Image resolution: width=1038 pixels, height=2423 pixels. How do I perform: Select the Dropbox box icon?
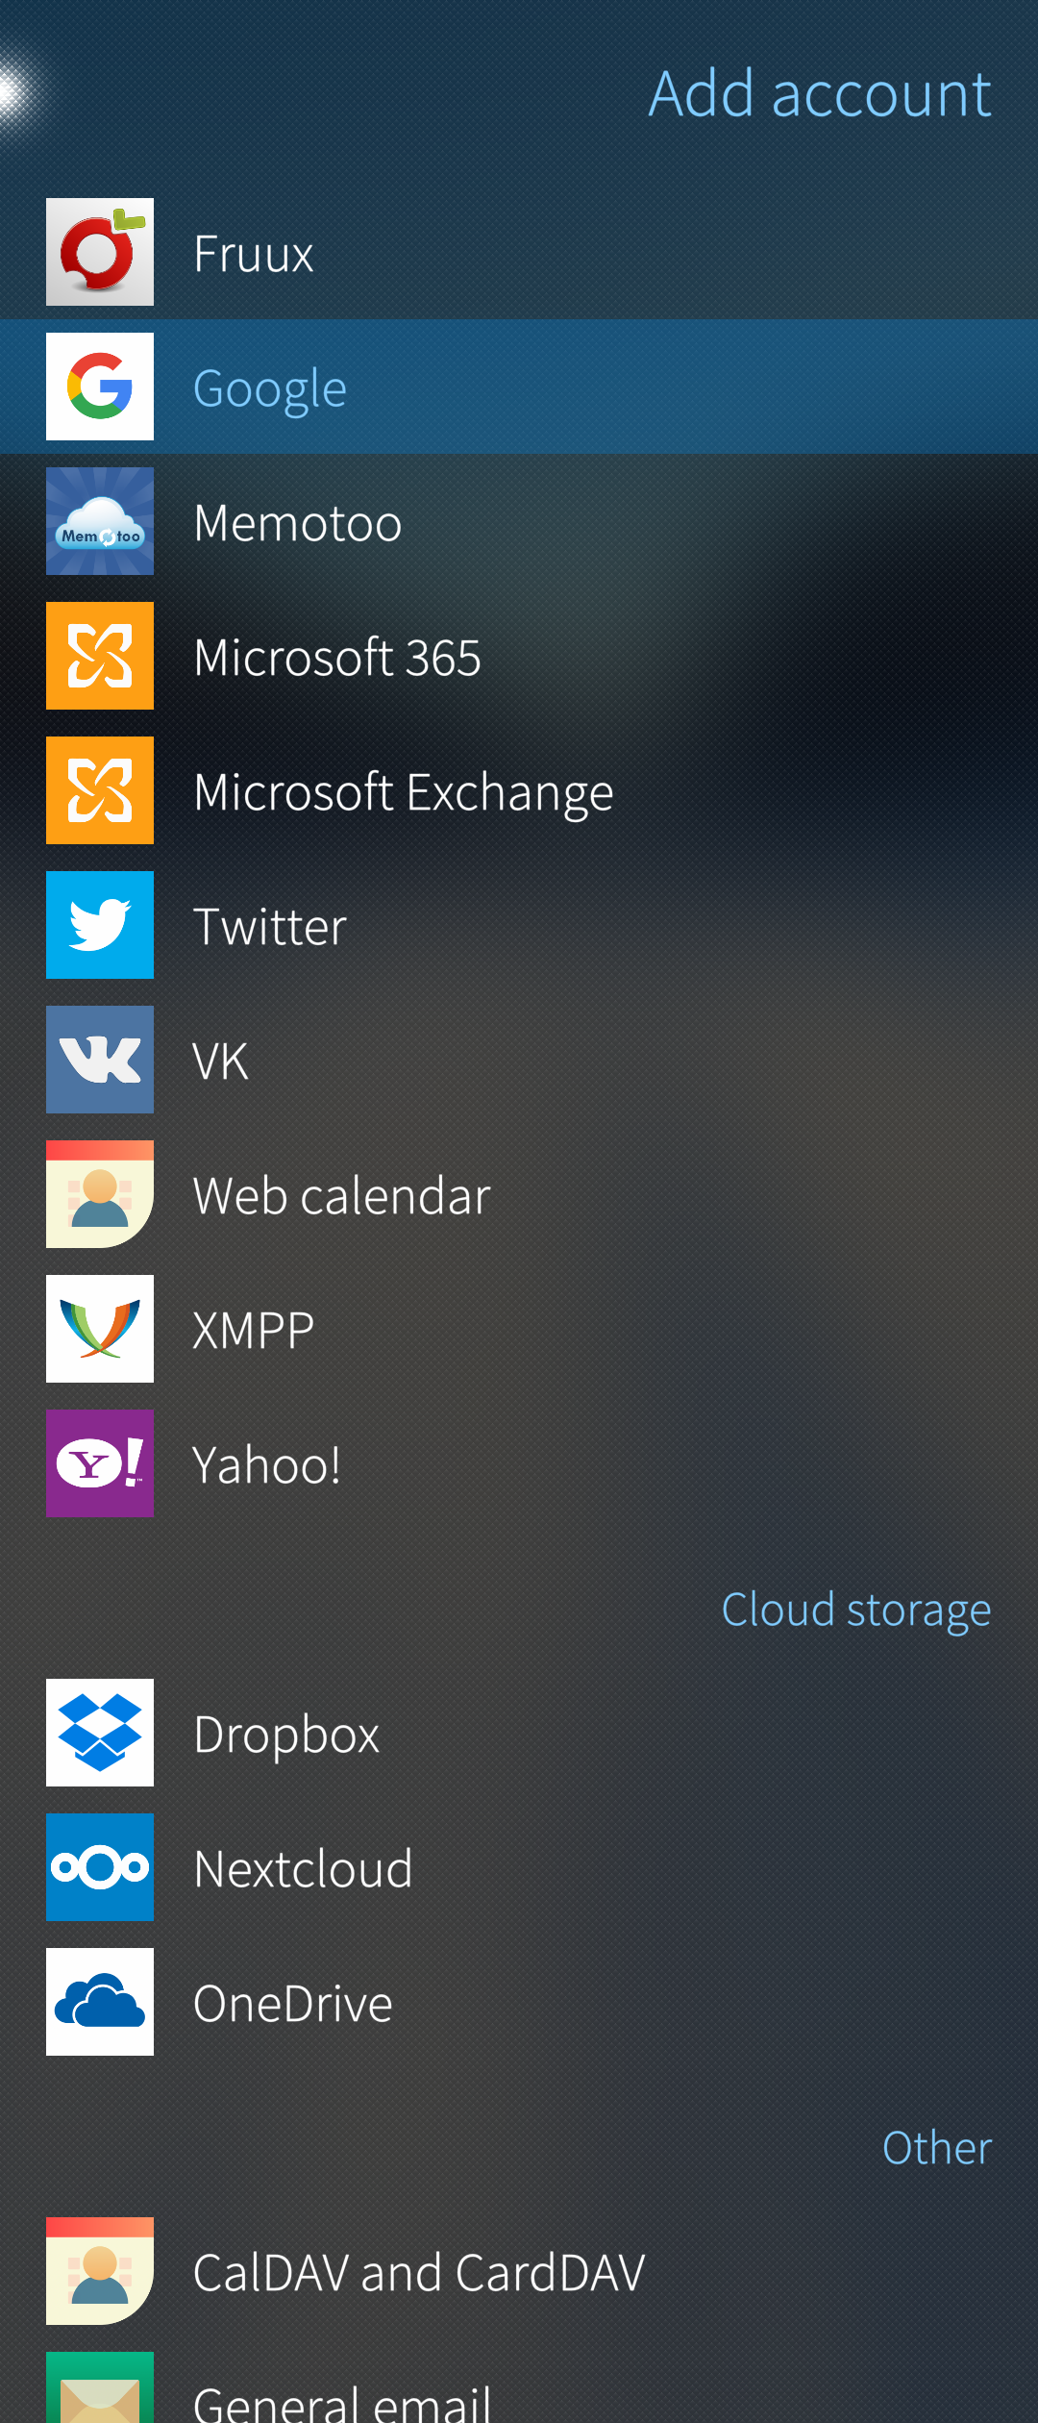click(100, 1733)
